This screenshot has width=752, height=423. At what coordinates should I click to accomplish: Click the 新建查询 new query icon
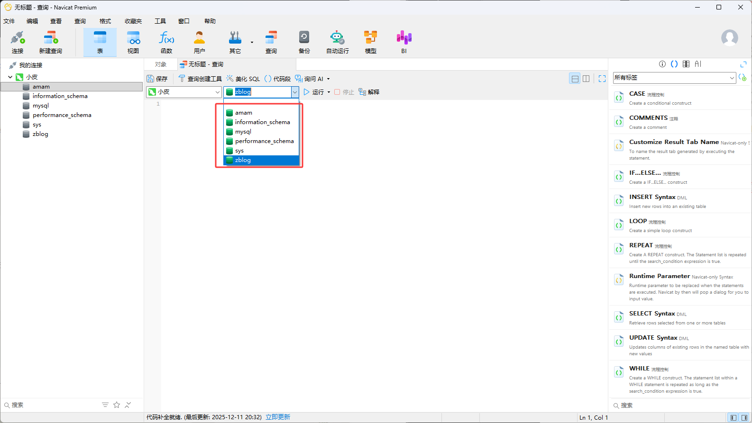click(51, 42)
